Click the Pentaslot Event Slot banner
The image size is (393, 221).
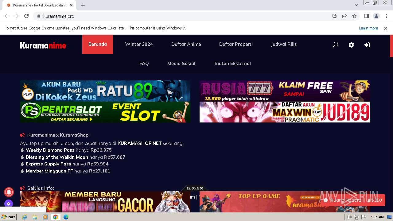(x=105, y=112)
